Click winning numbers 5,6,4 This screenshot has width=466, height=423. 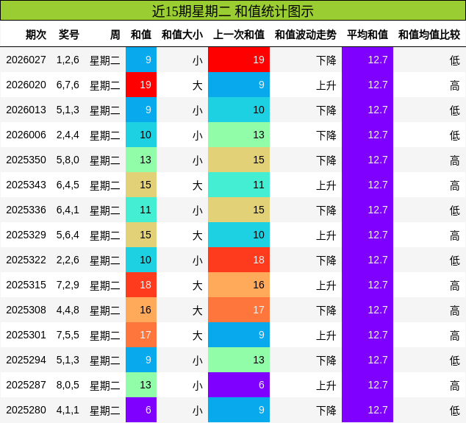68,235
